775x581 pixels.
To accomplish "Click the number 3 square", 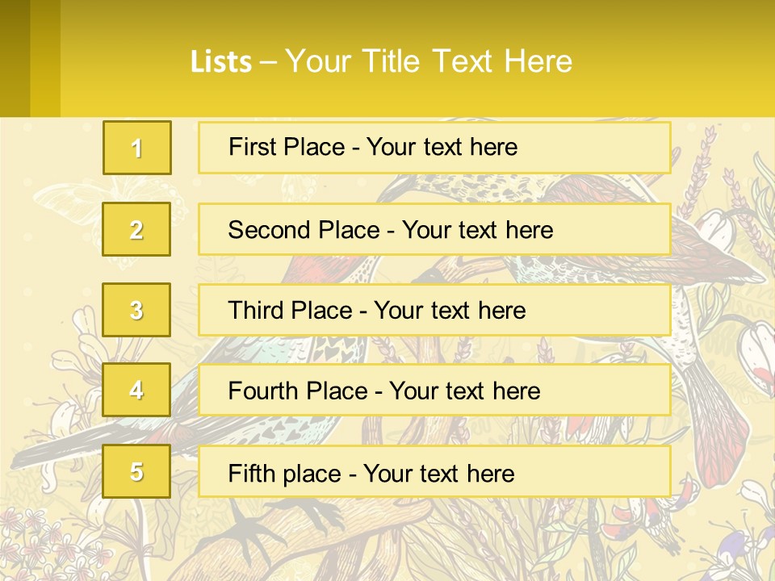I will tap(136, 310).
